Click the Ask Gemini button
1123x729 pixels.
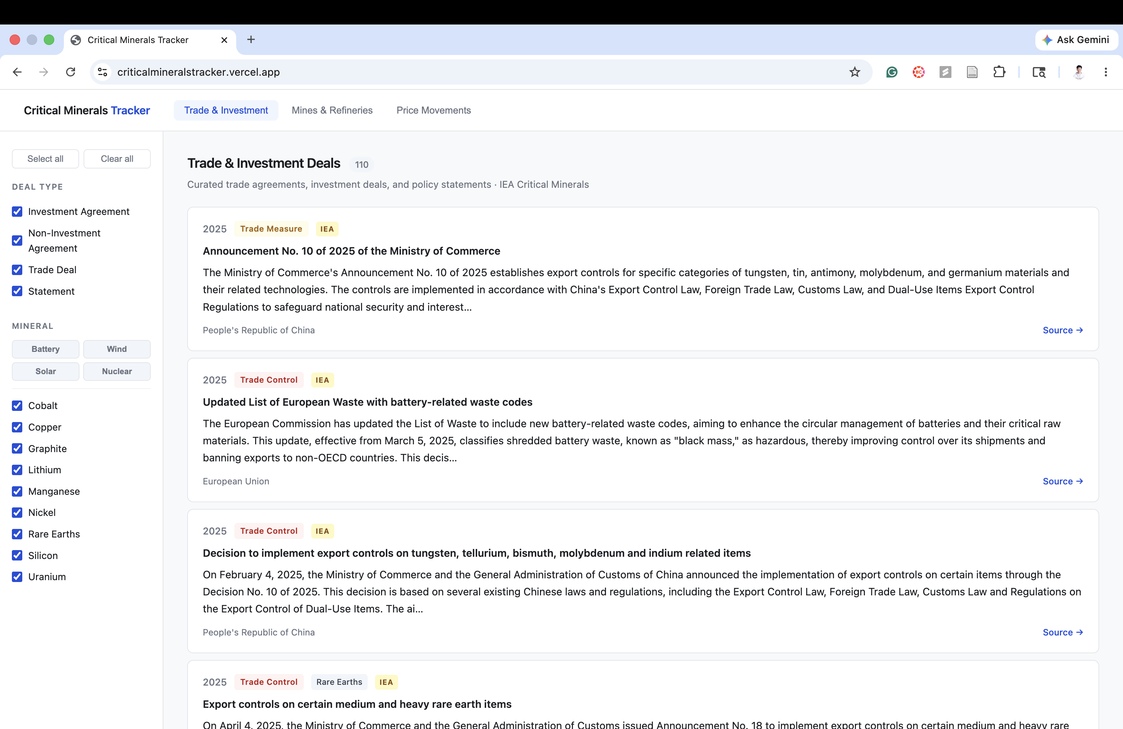(x=1076, y=40)
